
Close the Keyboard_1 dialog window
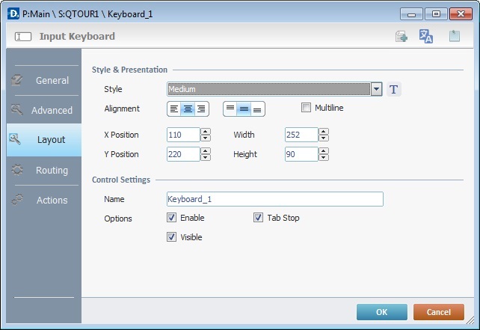coord(461,14)
